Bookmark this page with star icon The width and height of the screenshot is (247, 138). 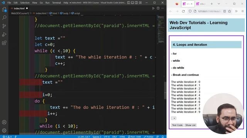230,11
